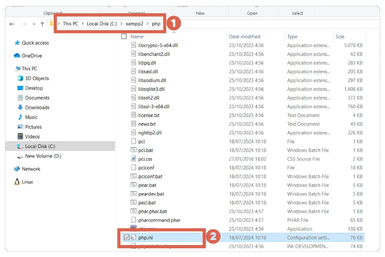
Task: Click the Back navigation arrow
Action: (x=11, y=24)
